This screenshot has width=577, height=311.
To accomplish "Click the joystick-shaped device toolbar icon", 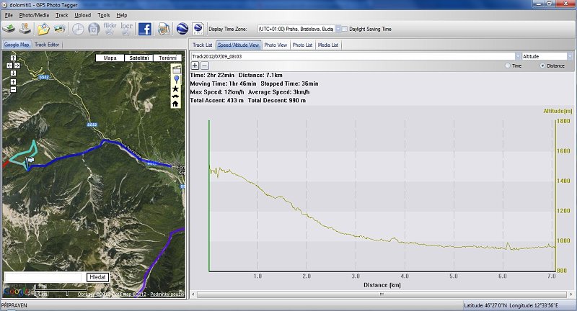I will click(25, 28).
